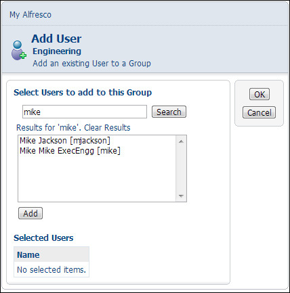Click the results list scroll down arrow
290x293 pixels.
(181, 196)
